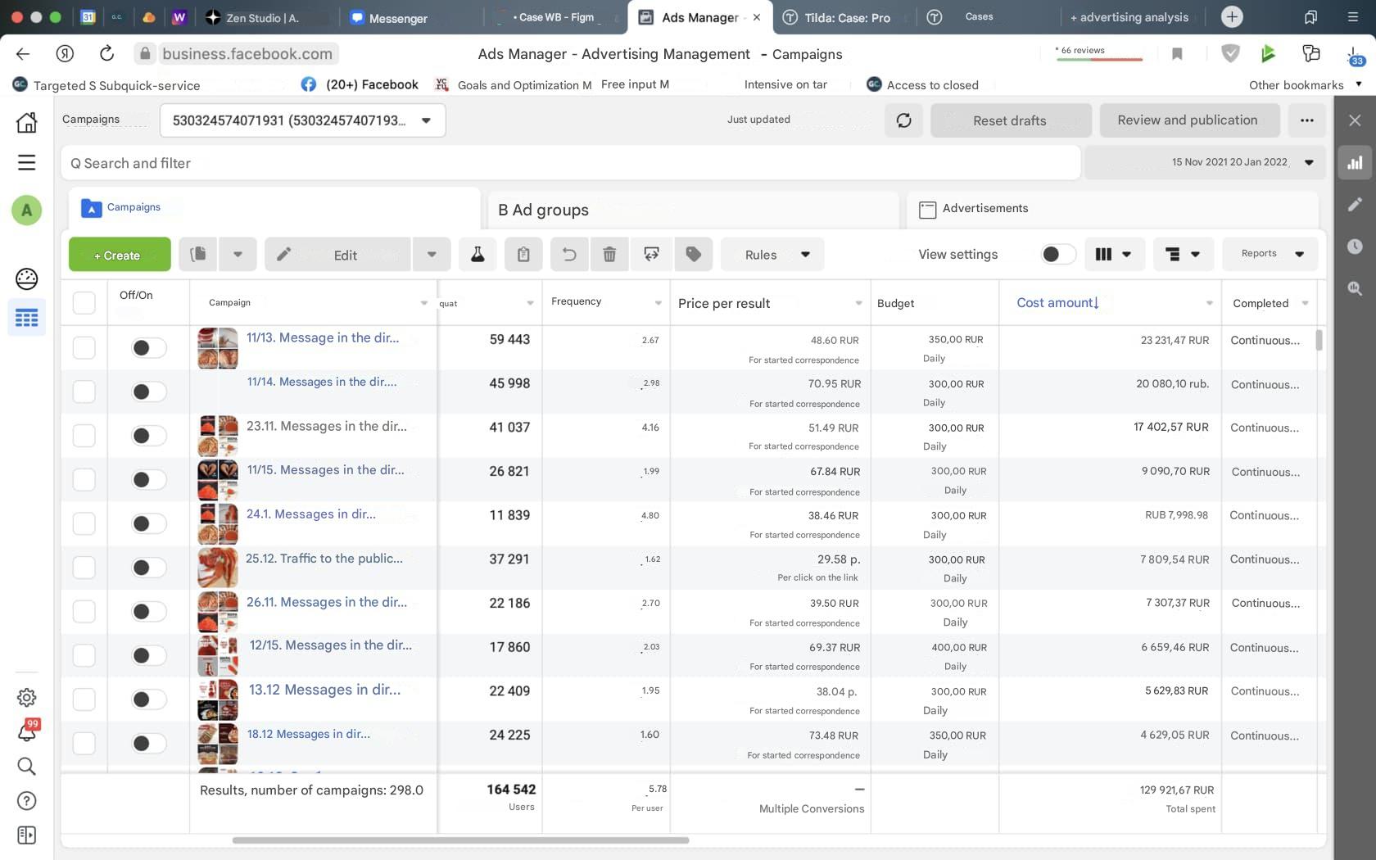Toggle the View settings switch
Viewport: 1376px width, 860px height.
(x=1057, y=255)
